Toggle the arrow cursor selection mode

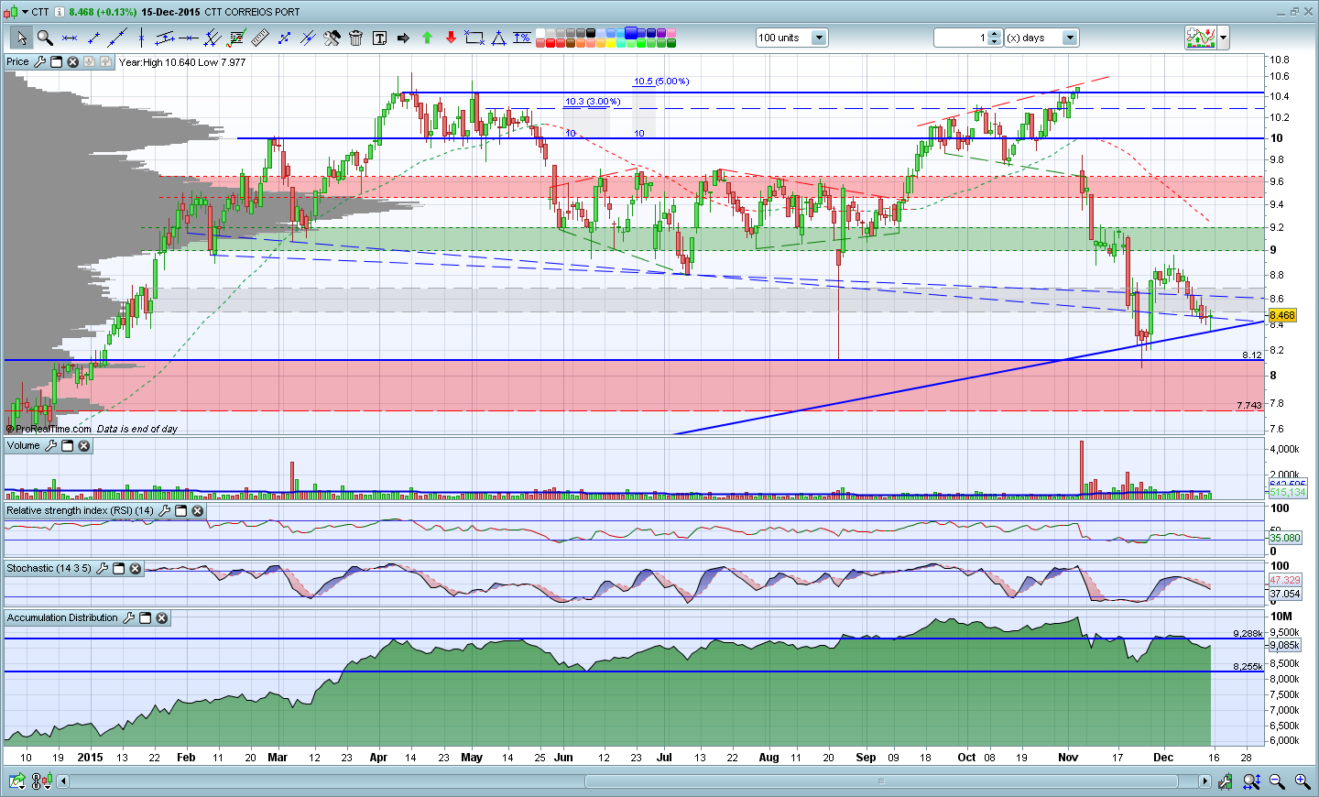click(x=20, y=38)
